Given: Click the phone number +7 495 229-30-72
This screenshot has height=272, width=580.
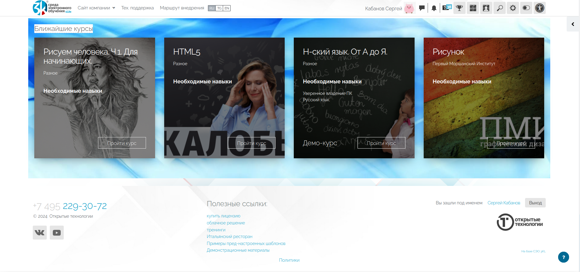Looking at the screenshot, I should 70,206.
